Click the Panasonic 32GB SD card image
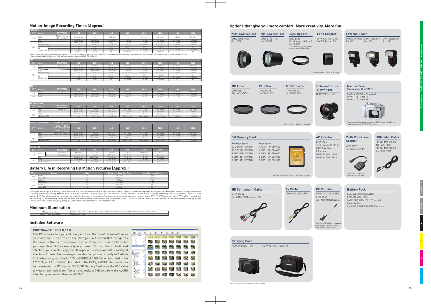This screenshot has height=304, width=431. [x=297, y=156]
